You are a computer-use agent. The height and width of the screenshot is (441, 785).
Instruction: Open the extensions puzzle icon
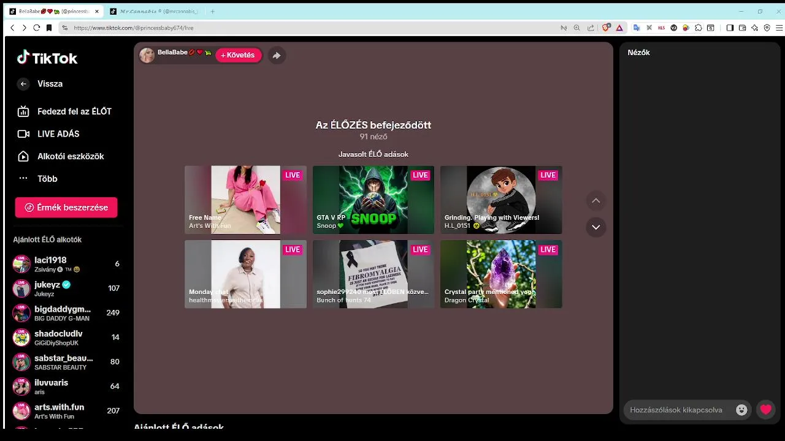(699, 28)
